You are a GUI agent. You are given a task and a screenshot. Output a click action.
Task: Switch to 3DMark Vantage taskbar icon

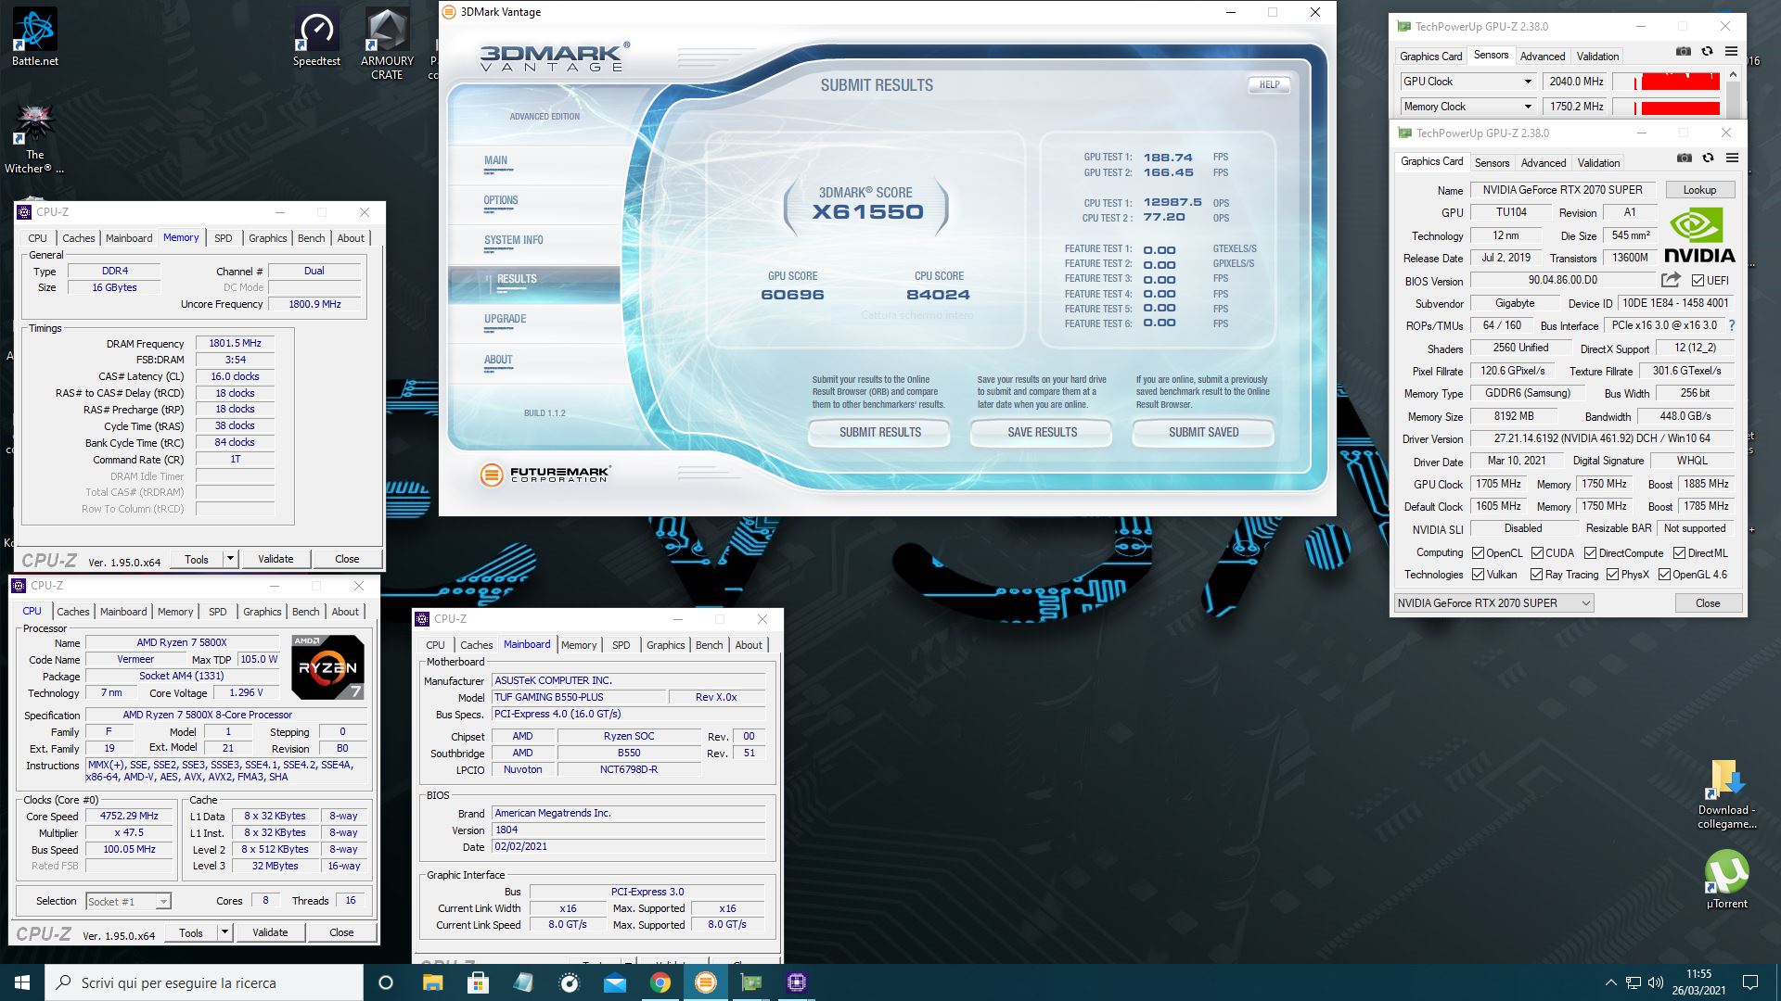(x=706, y=982)
